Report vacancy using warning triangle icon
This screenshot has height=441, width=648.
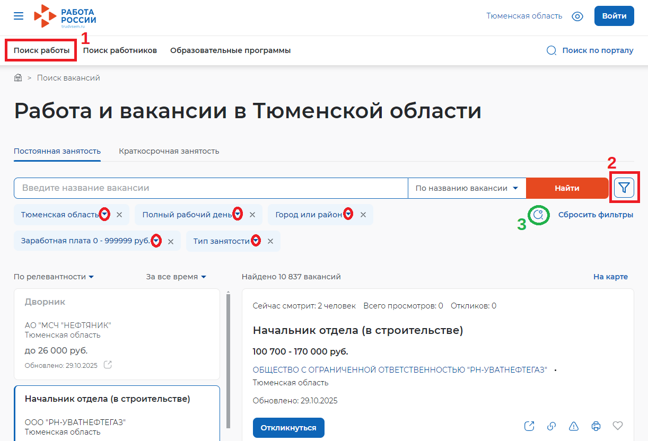573,426
